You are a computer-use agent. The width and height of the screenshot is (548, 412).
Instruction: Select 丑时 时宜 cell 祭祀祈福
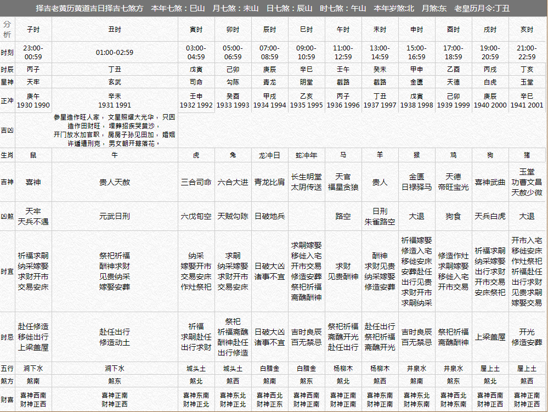pos(115,272)
